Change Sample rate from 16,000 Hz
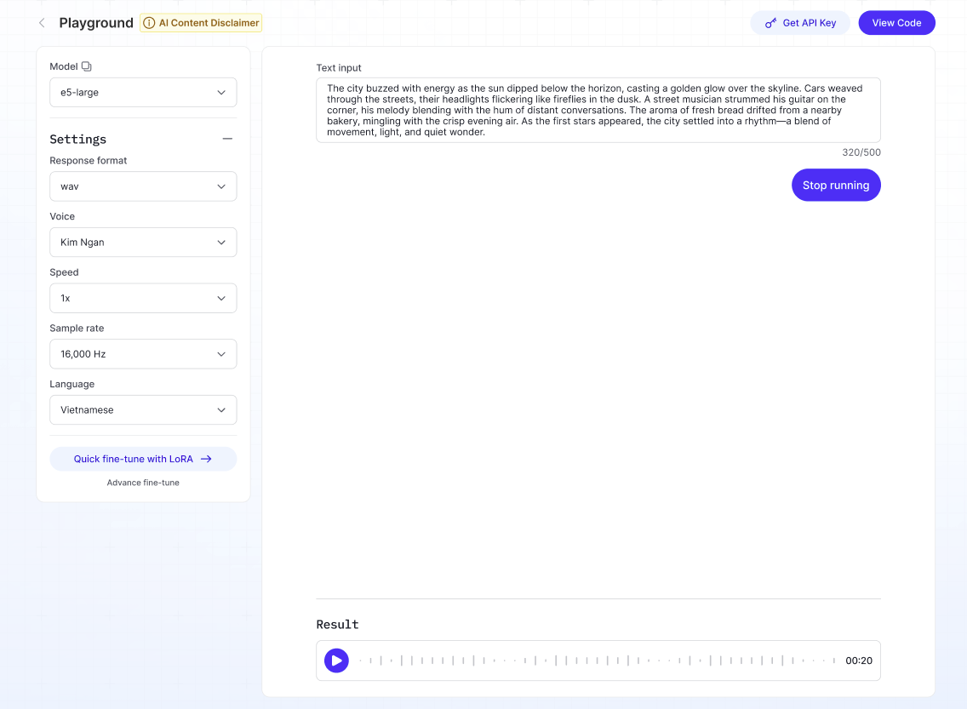 [143, 354]
